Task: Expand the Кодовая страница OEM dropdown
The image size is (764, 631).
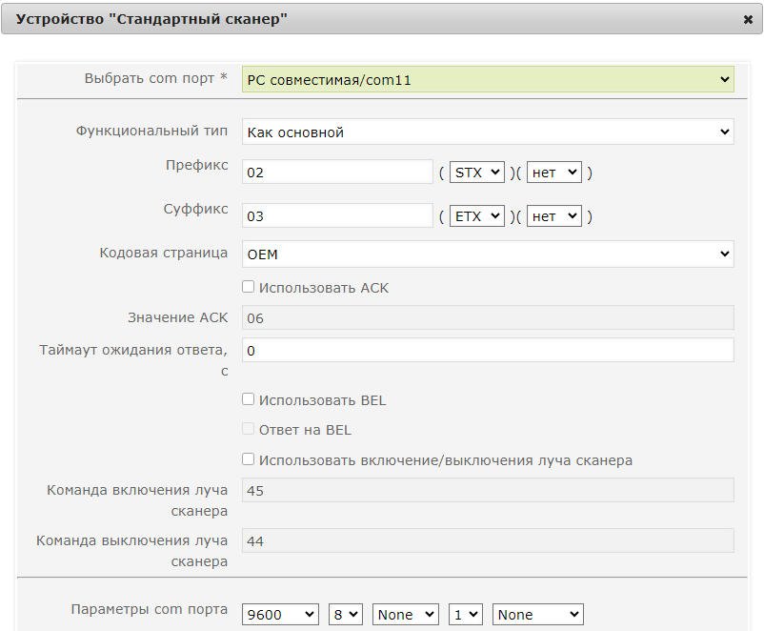Action: click(x=488, y=254)
